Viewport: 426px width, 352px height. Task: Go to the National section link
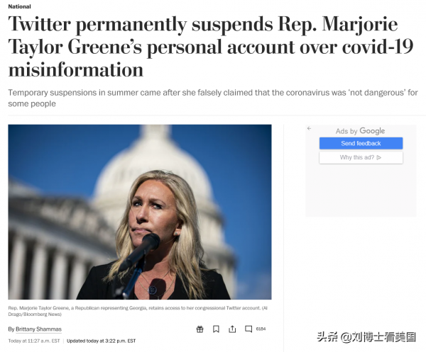20,6
